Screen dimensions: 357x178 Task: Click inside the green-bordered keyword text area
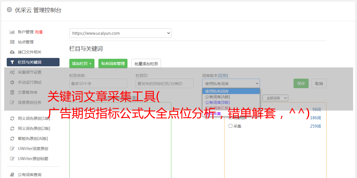click(x=120, y=140)
